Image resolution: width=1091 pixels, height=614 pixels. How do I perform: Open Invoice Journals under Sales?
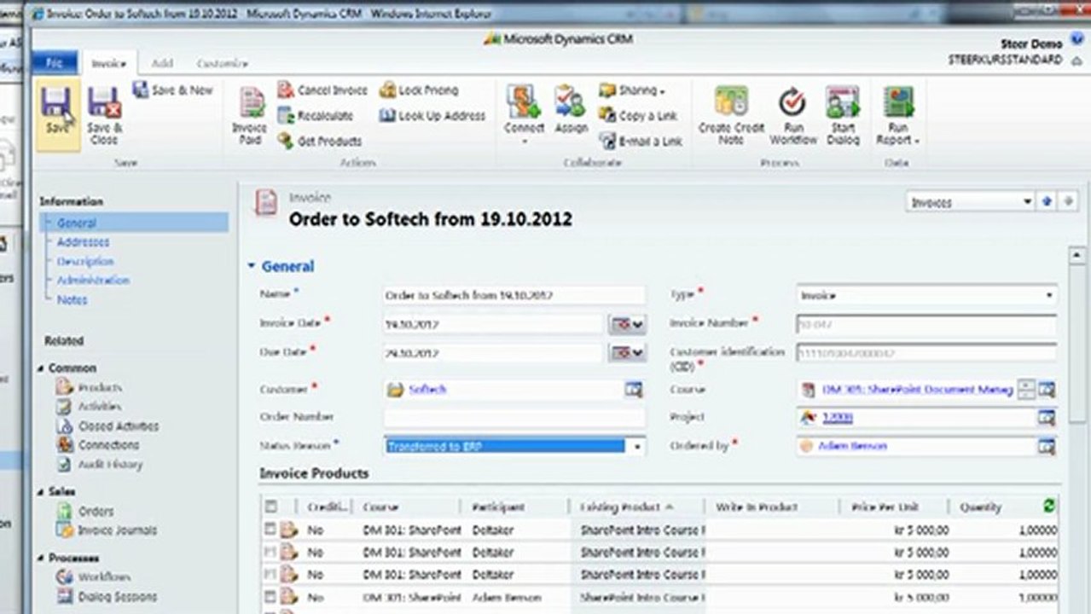[107, 530]
